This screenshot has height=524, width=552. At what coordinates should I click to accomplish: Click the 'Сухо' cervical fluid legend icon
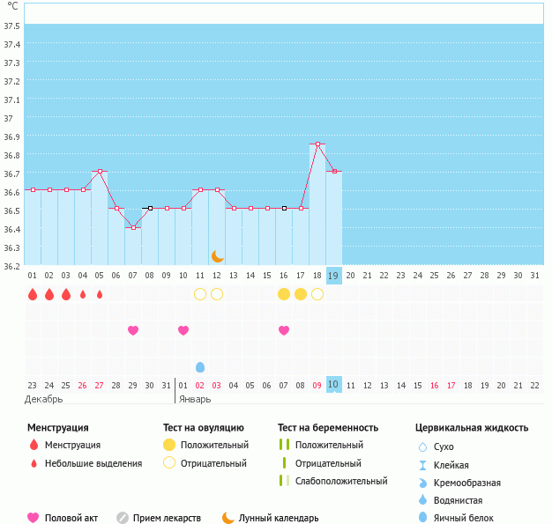[423, 447]
